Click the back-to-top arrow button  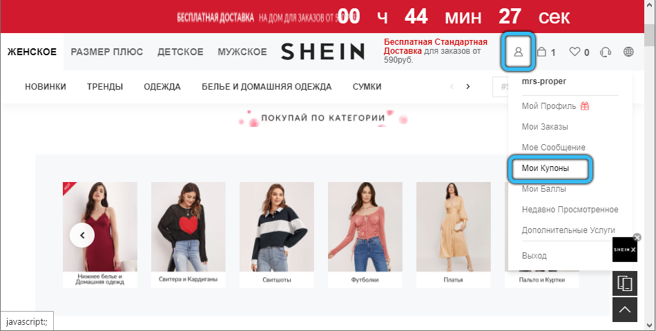click(625, 310)
